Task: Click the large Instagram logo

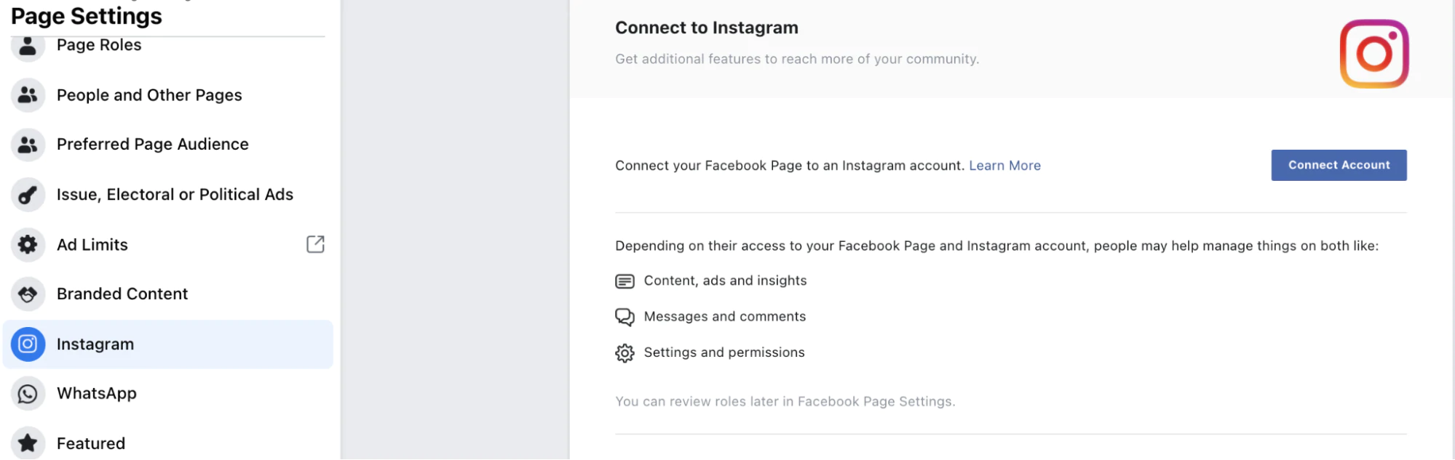Action: coord(1373,54)
